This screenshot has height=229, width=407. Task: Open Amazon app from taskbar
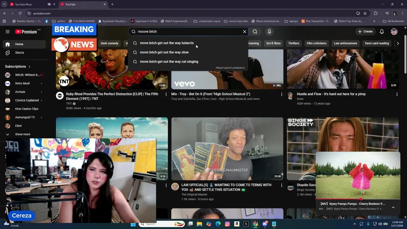pos(237,224)
